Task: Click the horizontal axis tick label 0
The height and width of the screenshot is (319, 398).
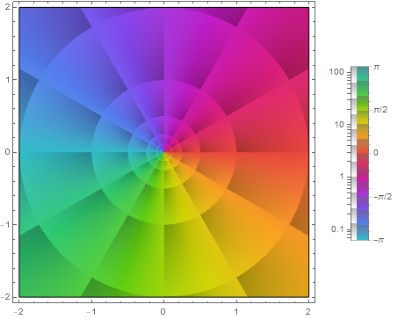Action: click(x=163, y=312)
